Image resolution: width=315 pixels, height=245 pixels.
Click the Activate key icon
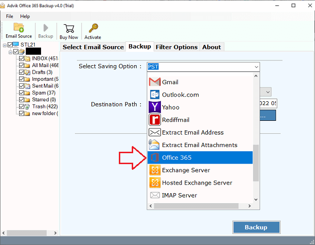tap(94, 28)
